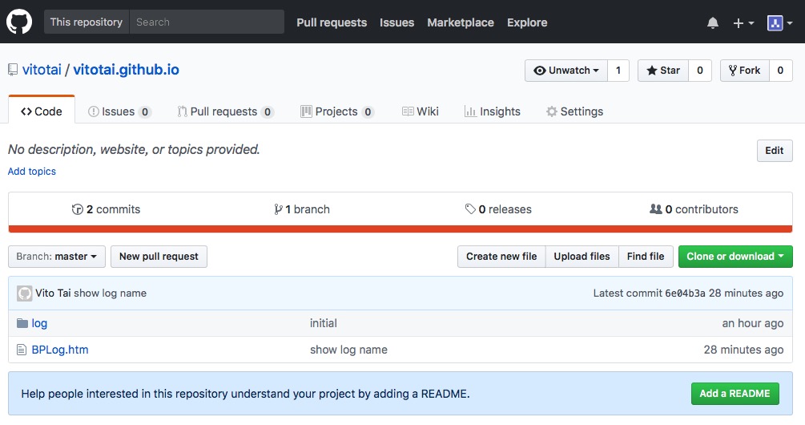This screenshot has width=805, height=425.
Task: Click the commits history clock icon
Action: [x=77, y=209]
